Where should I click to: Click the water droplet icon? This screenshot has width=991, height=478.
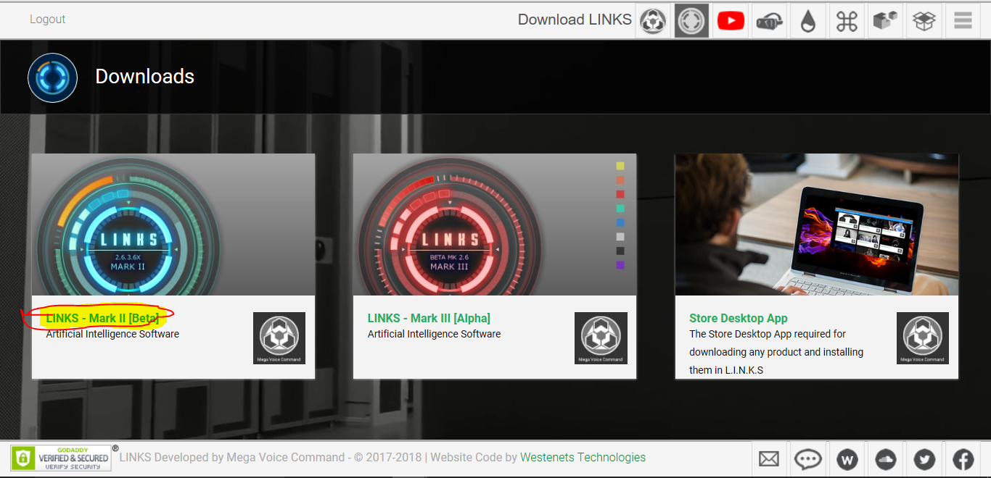[x=808, y=20]
